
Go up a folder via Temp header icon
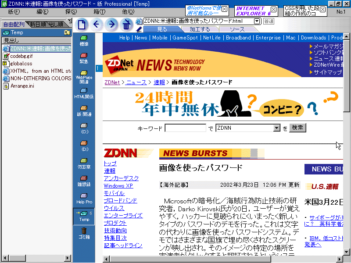[67, 32]
